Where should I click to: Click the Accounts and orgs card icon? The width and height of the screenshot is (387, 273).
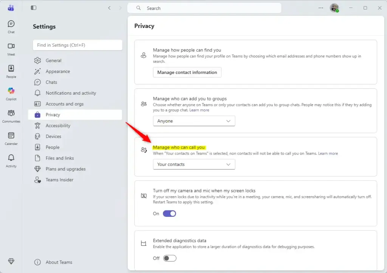(x=37, y=104)
